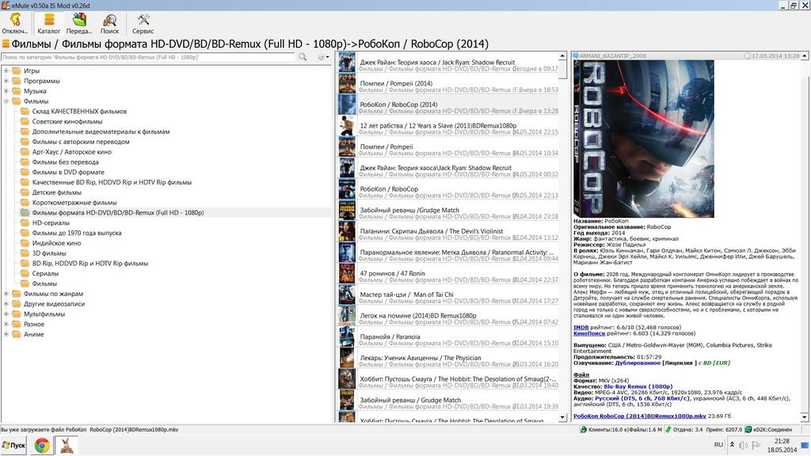The image size is (811, 456).
Task: Click the magnifier icon beside category search
Action: (303, 57)
